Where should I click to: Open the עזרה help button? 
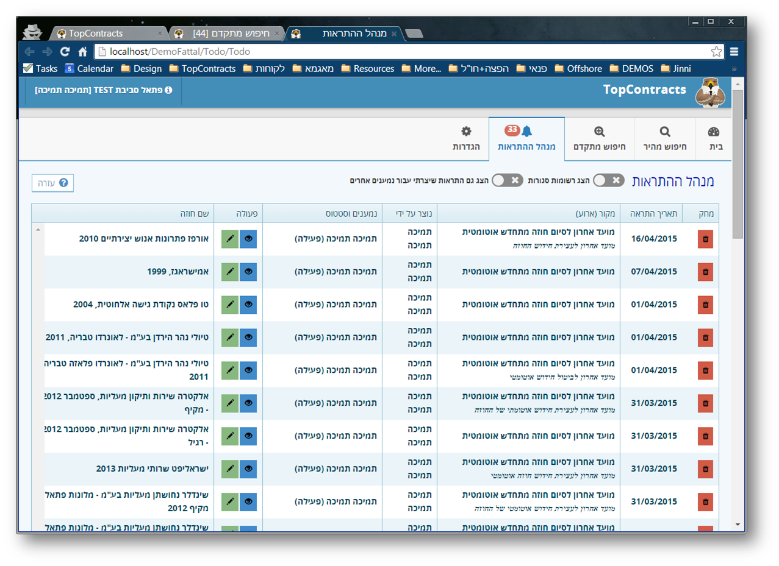coord(52,183)
